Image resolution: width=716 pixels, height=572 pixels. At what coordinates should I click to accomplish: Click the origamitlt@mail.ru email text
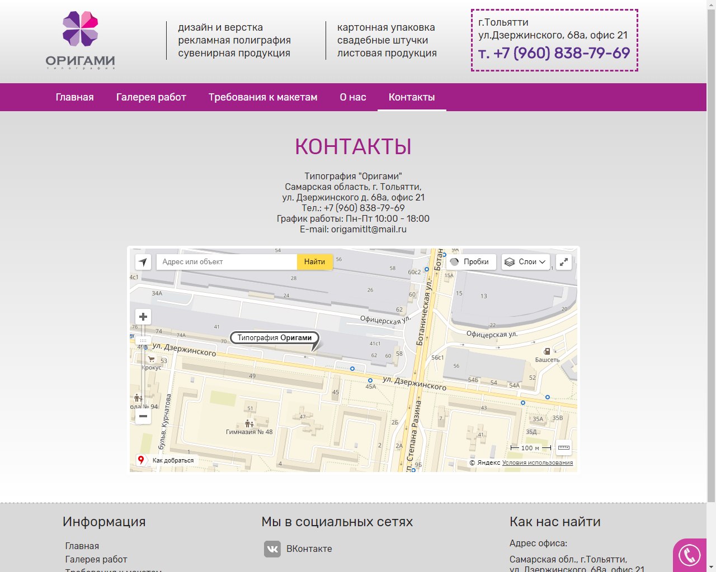[x=369, y=229]
